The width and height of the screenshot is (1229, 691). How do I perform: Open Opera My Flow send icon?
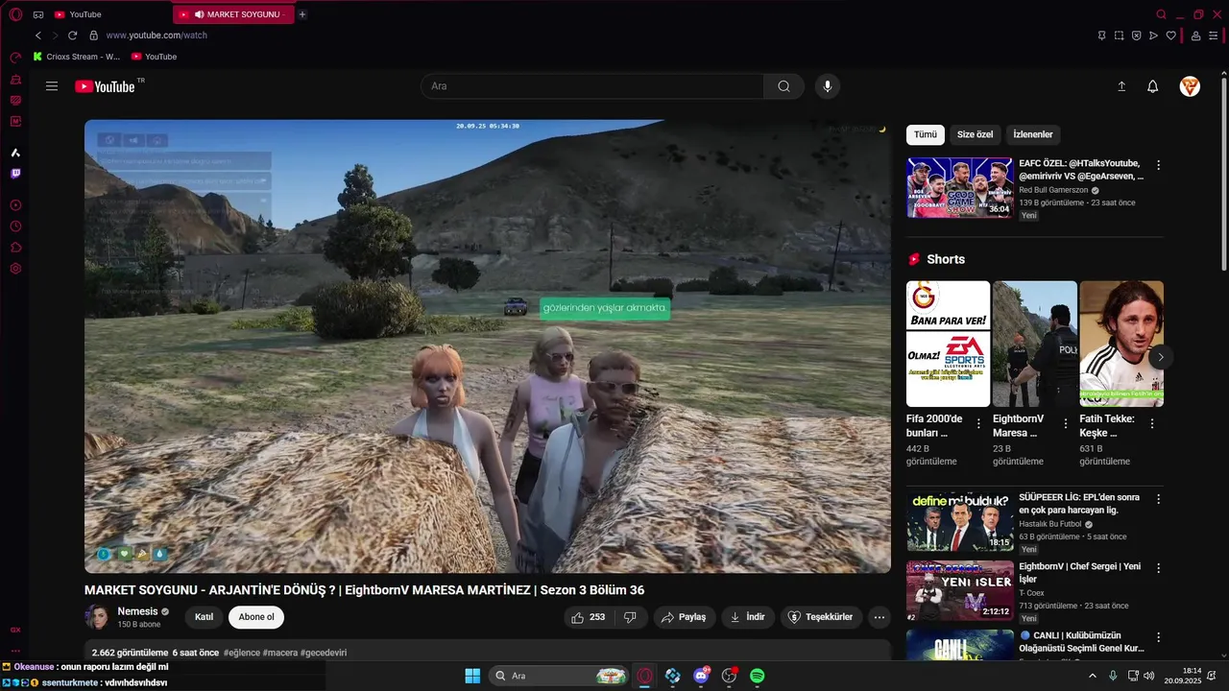(1154, 36)
